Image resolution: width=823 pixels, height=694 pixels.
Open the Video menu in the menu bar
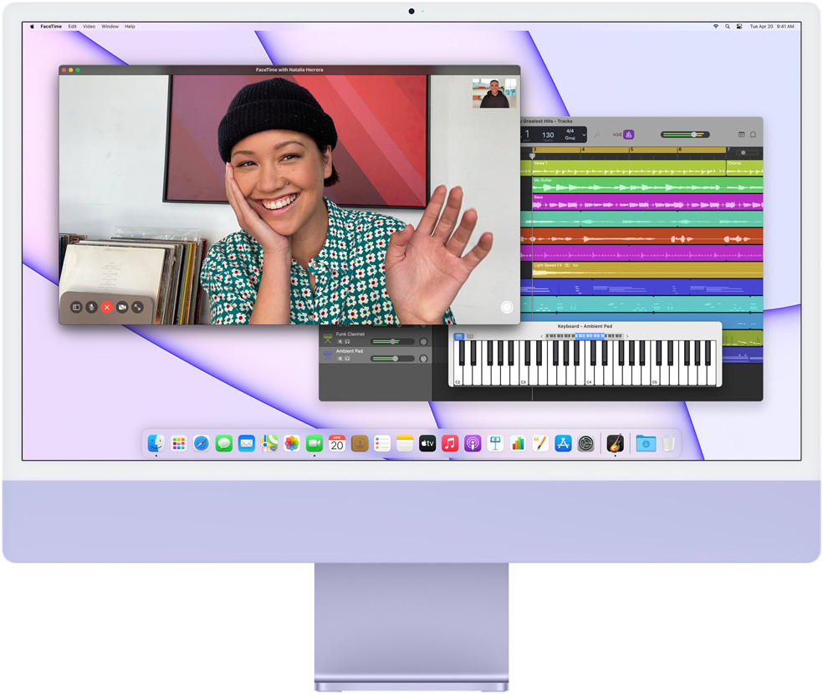point(89,26)
